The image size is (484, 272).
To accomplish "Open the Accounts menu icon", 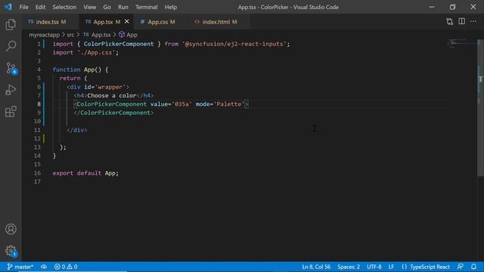I will pyautogui.click(x=11, y=229).
